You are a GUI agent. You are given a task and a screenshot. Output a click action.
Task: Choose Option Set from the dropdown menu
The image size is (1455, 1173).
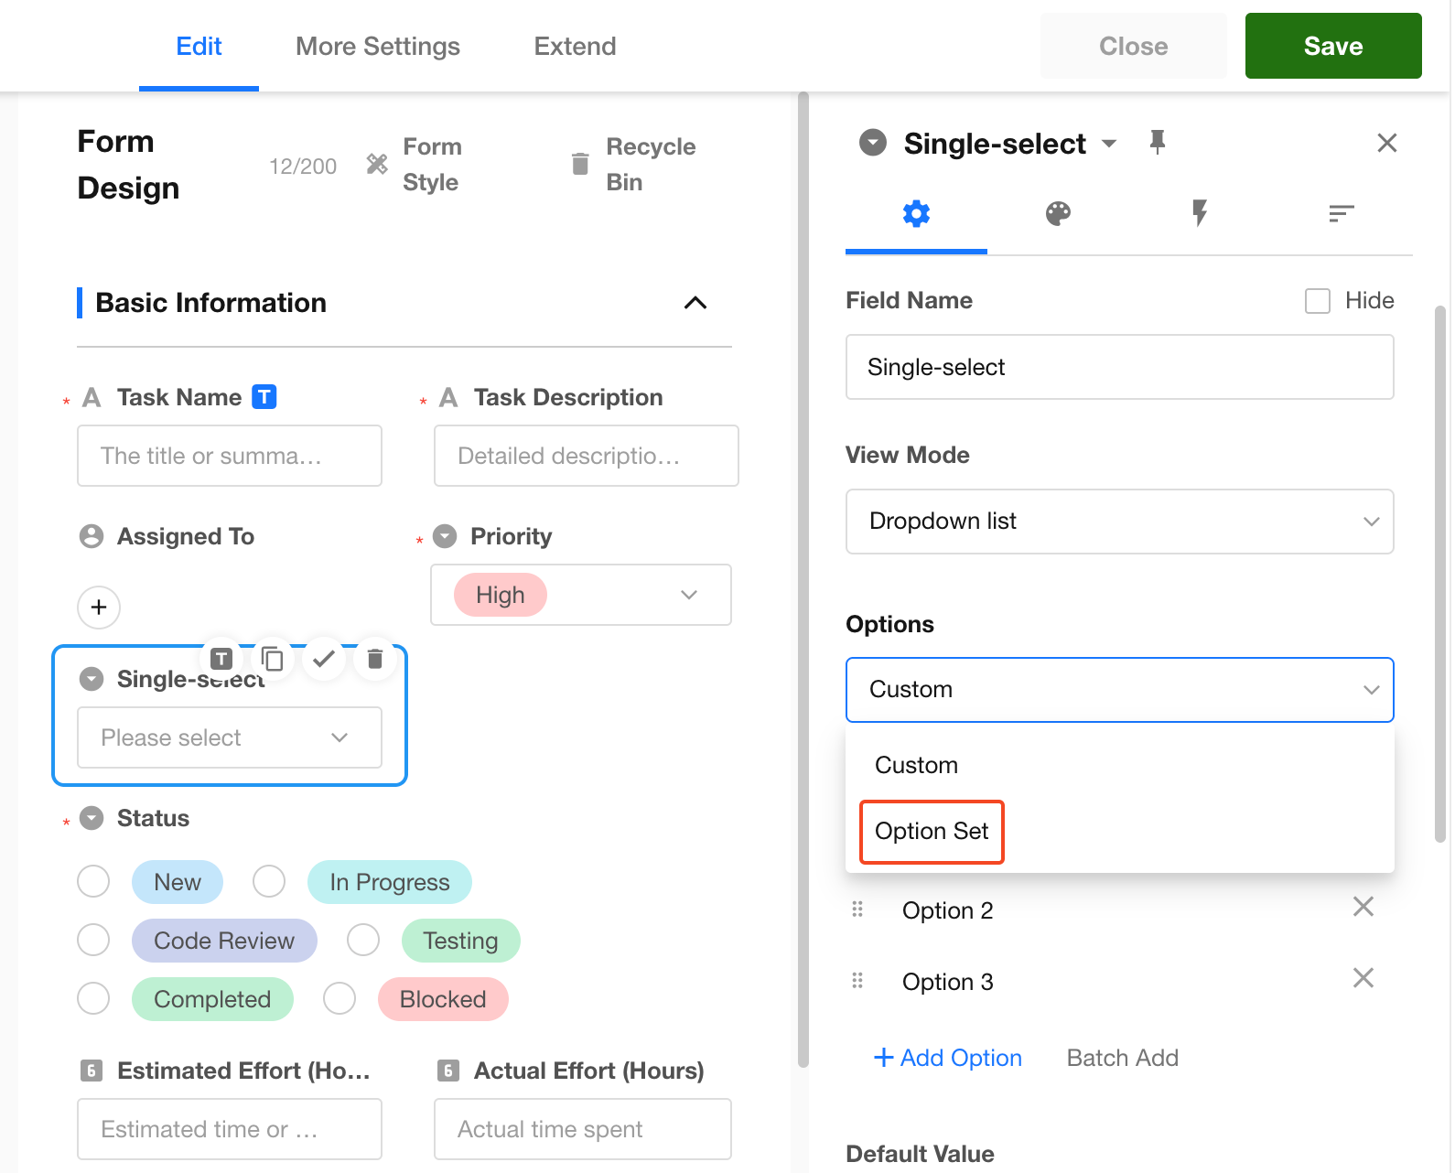point(932,832)
